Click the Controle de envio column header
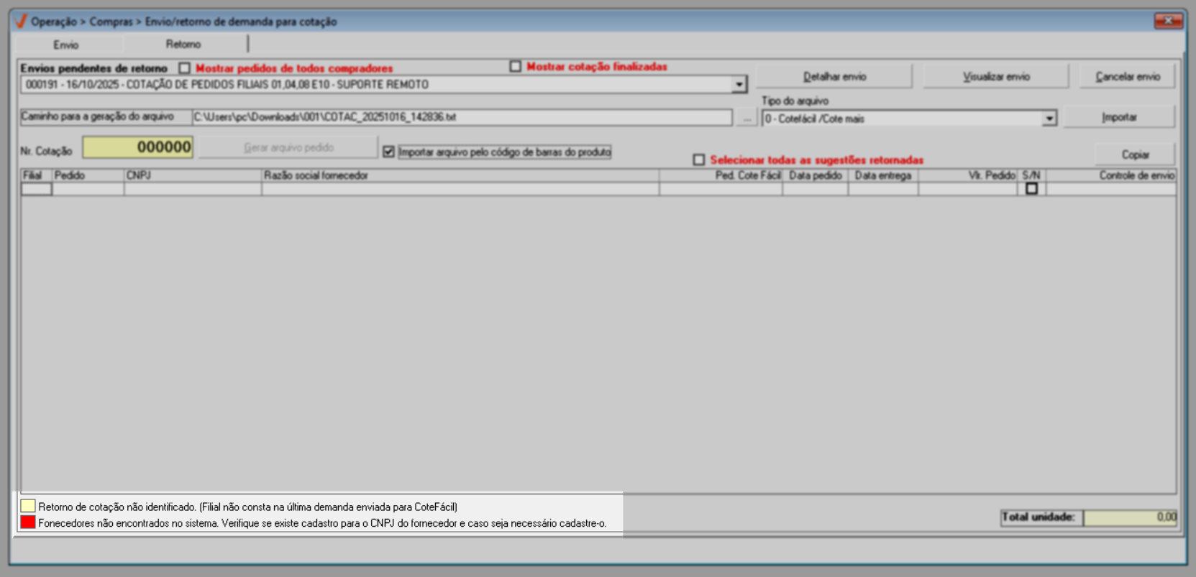This screenshot has width=1196, height=577. (1111, 175)
